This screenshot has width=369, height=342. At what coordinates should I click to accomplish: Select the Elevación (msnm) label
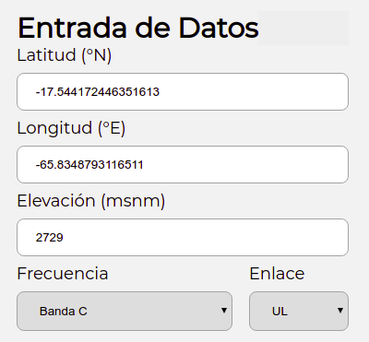[x=91, y=201]
